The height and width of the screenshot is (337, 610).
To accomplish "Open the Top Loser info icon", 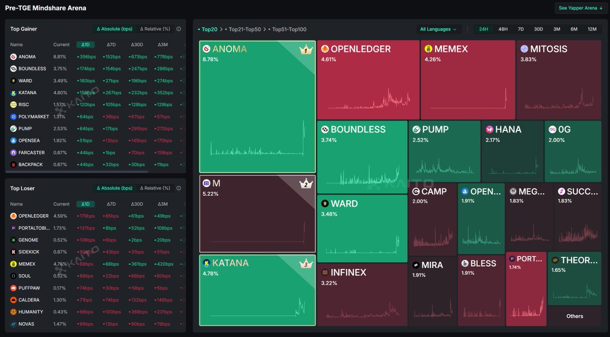I will pos(178,188).
